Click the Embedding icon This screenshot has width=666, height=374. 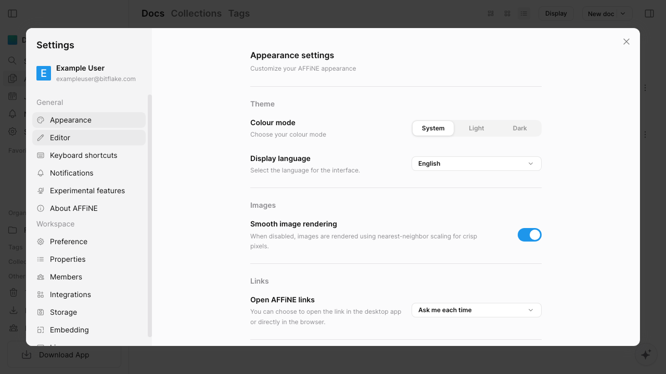(x=41, y=330)
